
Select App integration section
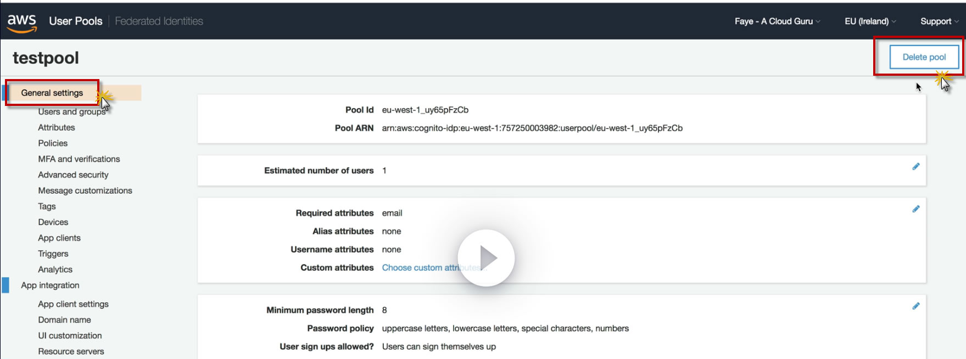pos(50,285)
